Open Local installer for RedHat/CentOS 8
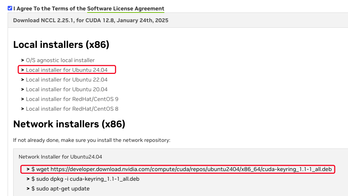348x196 pixels. click(72, 109)
